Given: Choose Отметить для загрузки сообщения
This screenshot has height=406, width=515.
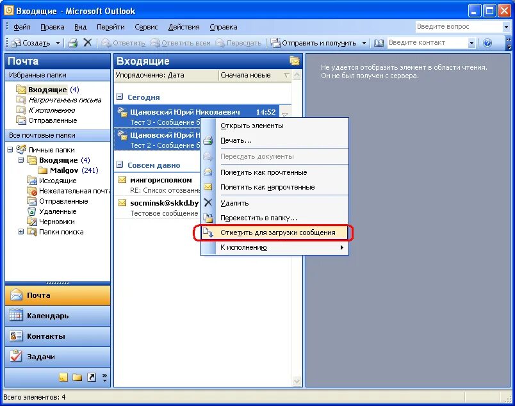Looking at the screenshot, I should [275, 232].
